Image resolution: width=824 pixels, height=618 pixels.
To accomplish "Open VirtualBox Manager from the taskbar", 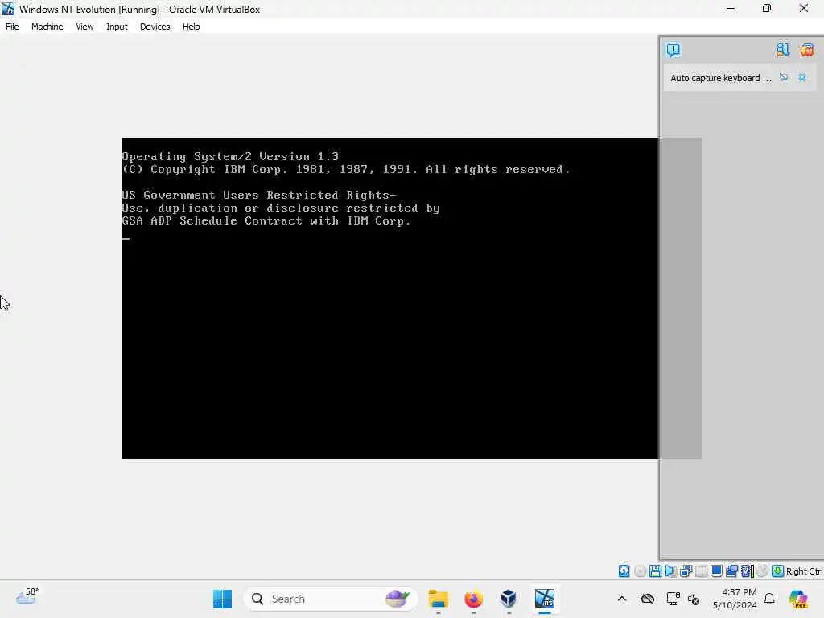I will pyautogui.click(x=509, y=599).
